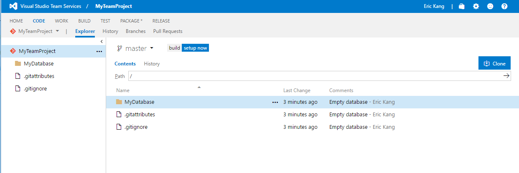Click the MyTeamProject link in the header
This screenshot has height=173, width=519.
[x=114, y=6]
